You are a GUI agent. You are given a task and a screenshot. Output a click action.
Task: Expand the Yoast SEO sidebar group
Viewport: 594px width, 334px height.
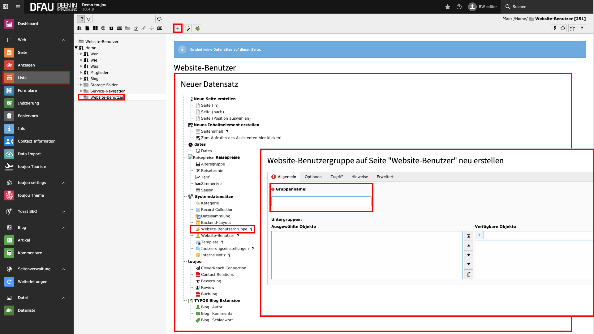[x=64, y=212]
